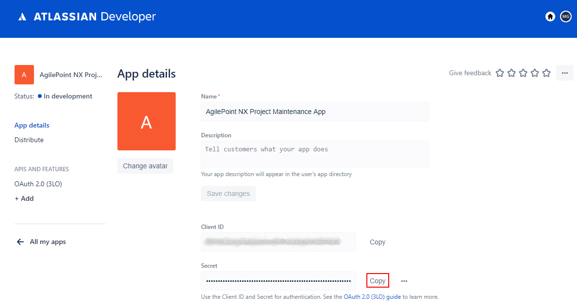This screenshot has width=577, height=308.
Task: Copy the Secret value
Action: 378,281
